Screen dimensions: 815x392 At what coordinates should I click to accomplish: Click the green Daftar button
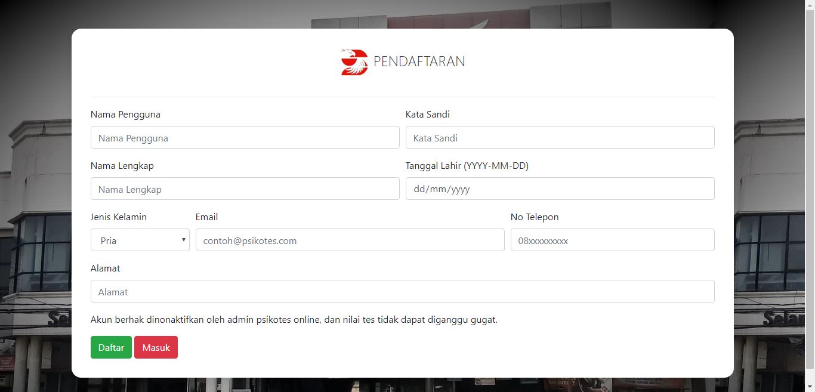111,347
